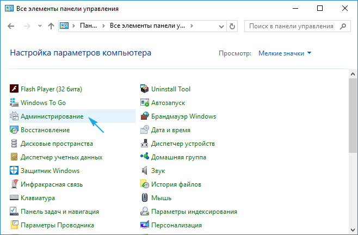Open the Flash Player (32 бита) link
This screenshot has height=235, width=358.
(x=51, y=89)
